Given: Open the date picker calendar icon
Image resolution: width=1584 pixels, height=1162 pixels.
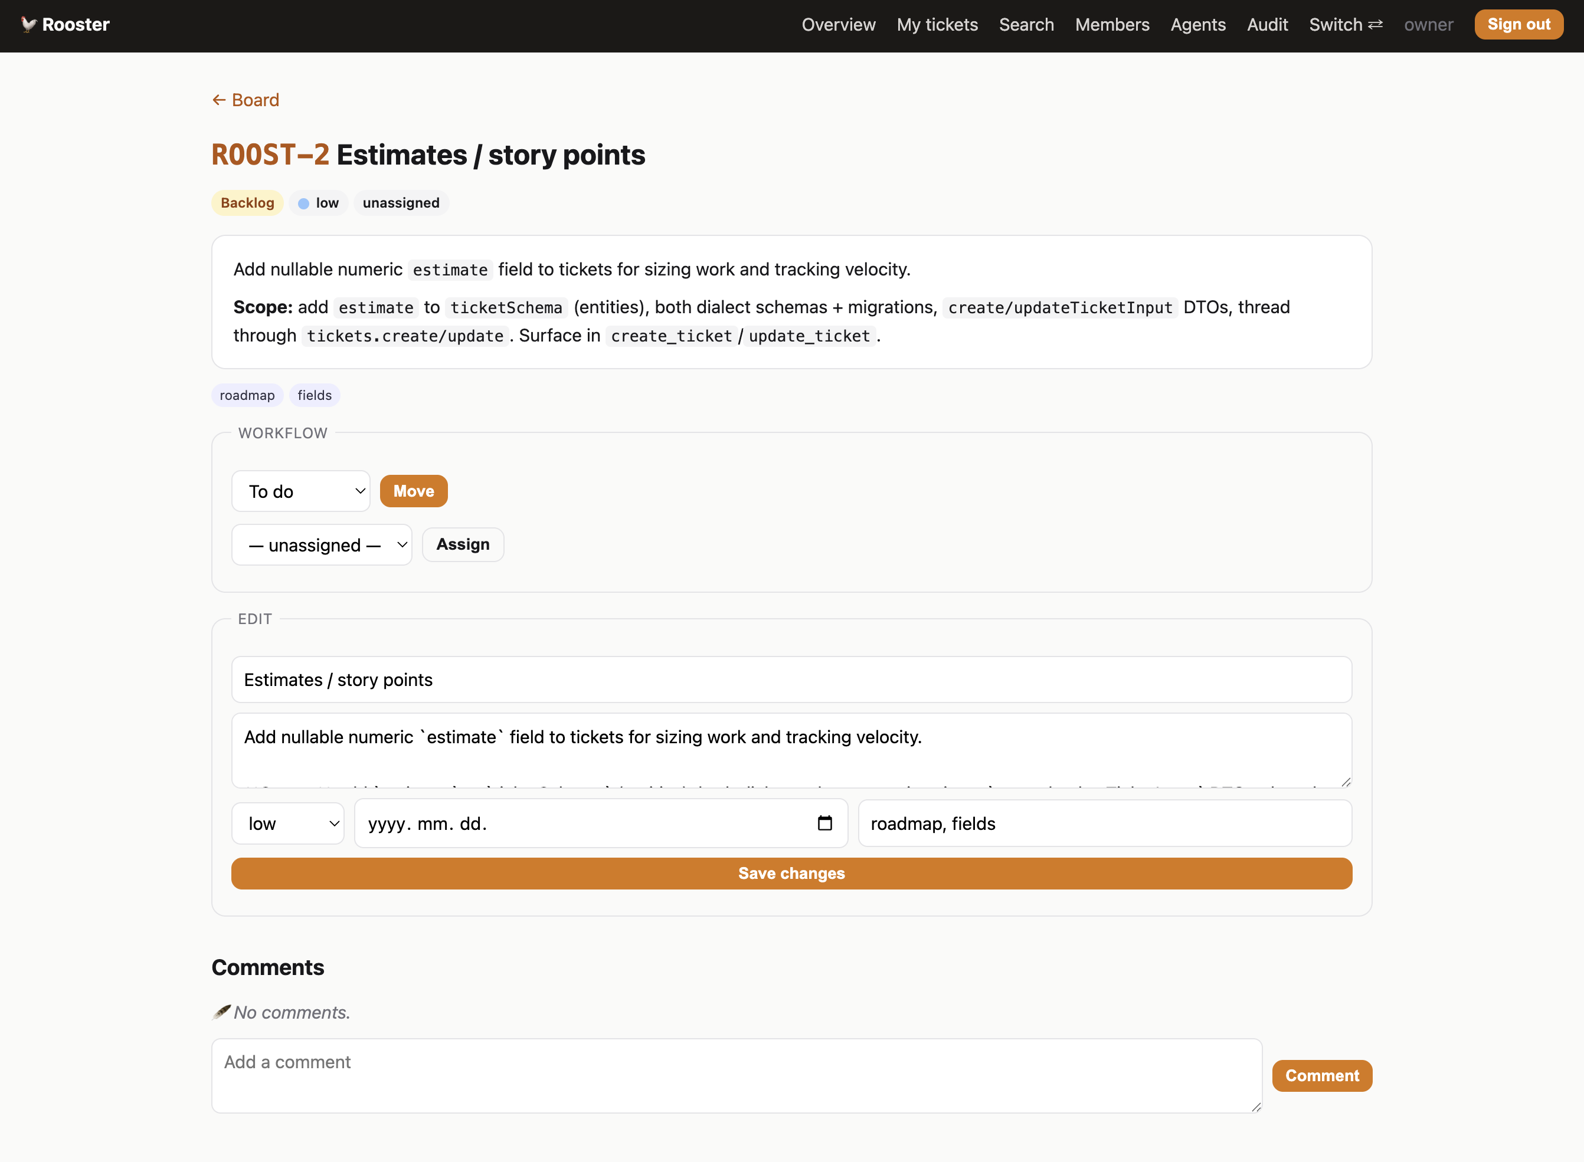Looking at the screenshot, I should pyautogui.click(x=824, y=823).
